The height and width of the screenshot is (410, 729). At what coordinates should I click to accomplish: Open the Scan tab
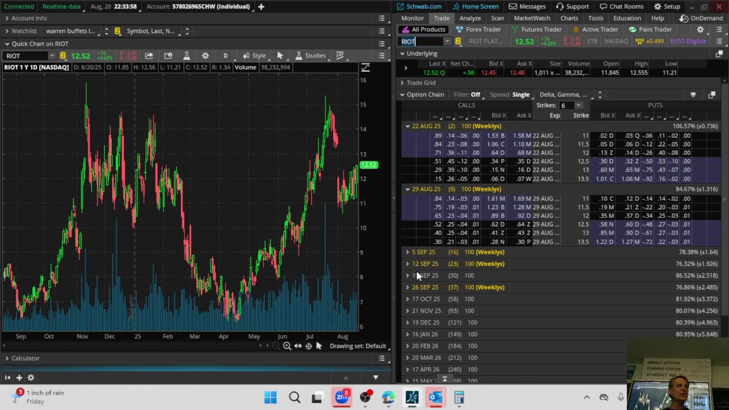(497, 18)
